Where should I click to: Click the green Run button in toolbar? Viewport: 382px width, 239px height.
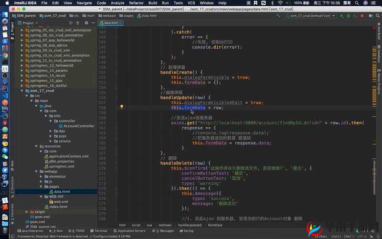[x=341, y=16]
